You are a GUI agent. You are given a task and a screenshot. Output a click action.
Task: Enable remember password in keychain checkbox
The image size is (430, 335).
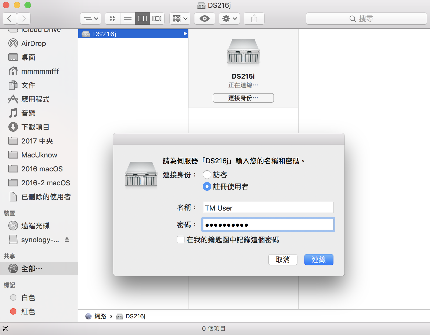(x=181, y=240)
